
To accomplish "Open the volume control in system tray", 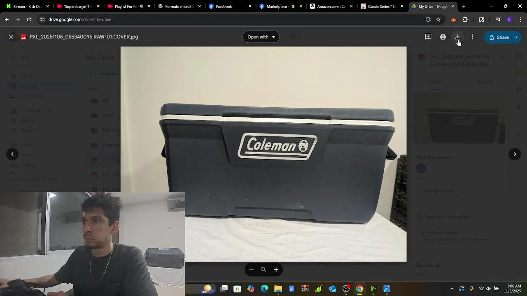I will [488, 289].
